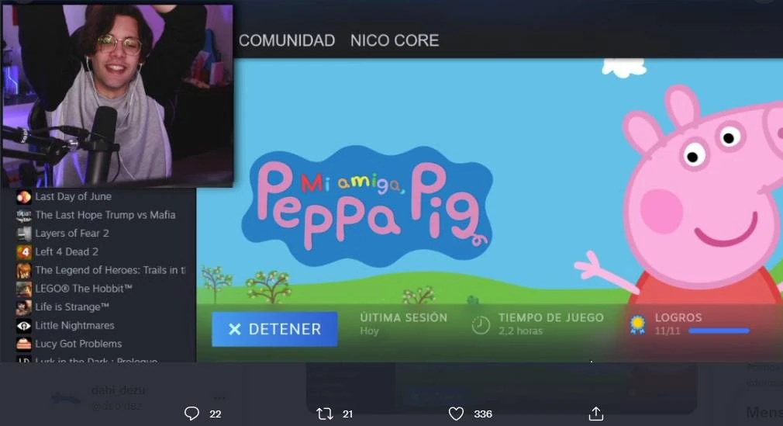Retweet using the retweet icon
Viewport: 783px width, 426px height.
pos(325,414)
